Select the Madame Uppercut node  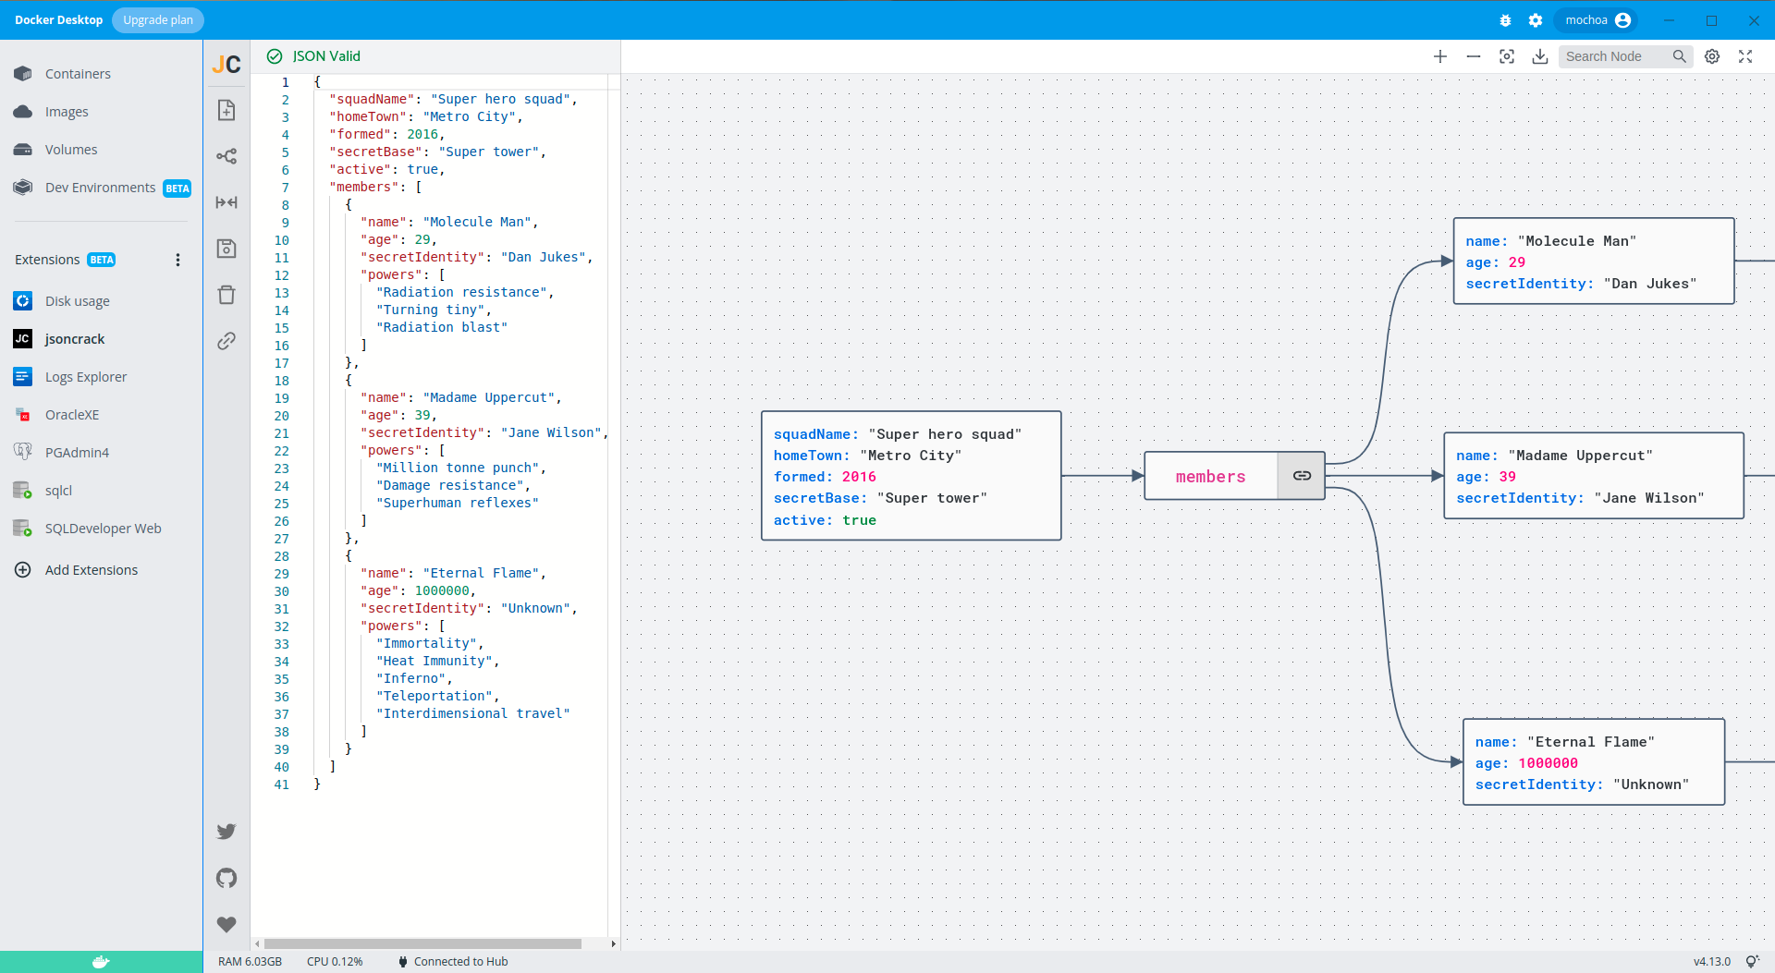(x=1594, y=476)
